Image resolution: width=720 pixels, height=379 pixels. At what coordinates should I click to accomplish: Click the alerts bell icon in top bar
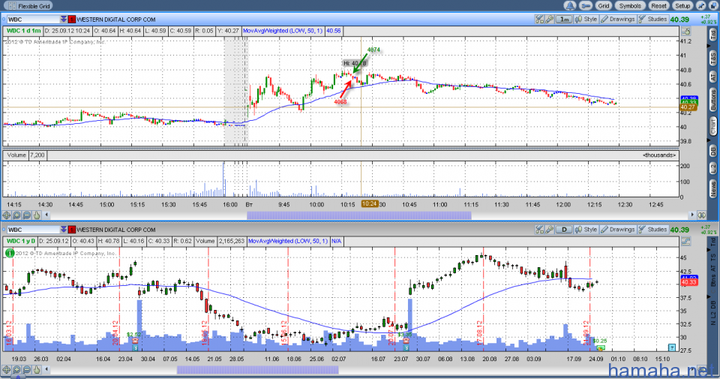570,6
